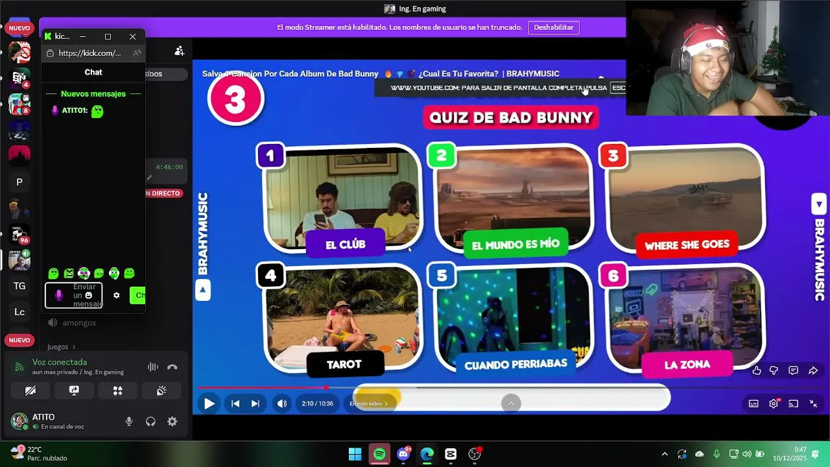Share the video with arrow icon

point(813,370)
